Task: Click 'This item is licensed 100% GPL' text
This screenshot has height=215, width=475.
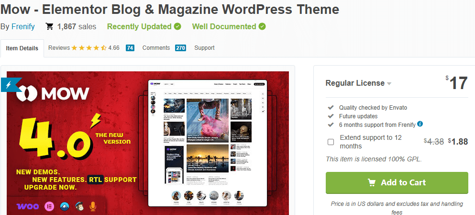Action: click(374, 159)
